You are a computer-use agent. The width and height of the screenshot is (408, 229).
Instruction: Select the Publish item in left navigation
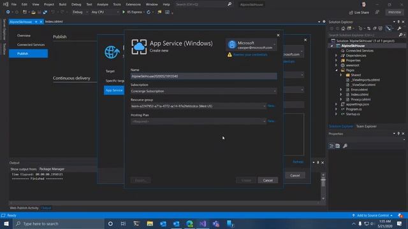[28, 53]
